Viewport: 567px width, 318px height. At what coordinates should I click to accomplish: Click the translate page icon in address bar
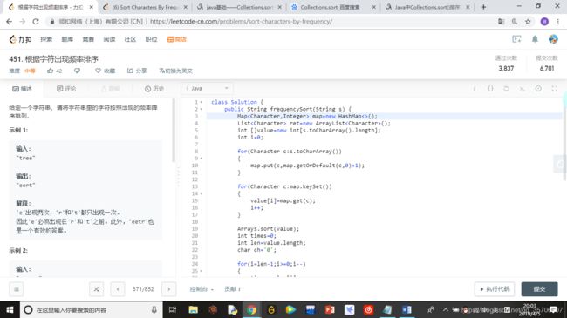point(502,22)
